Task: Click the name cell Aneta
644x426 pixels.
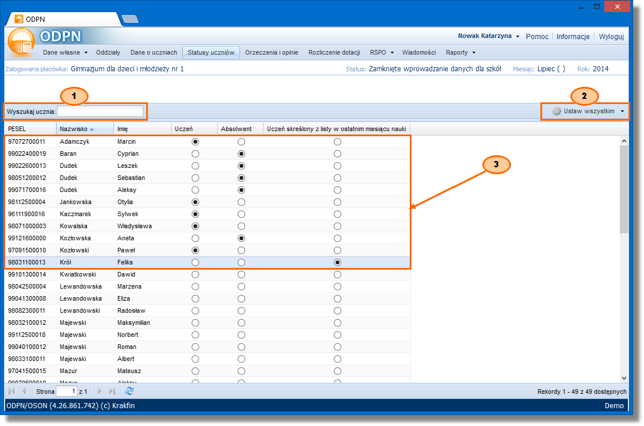Action: click(x=125, y=238)
